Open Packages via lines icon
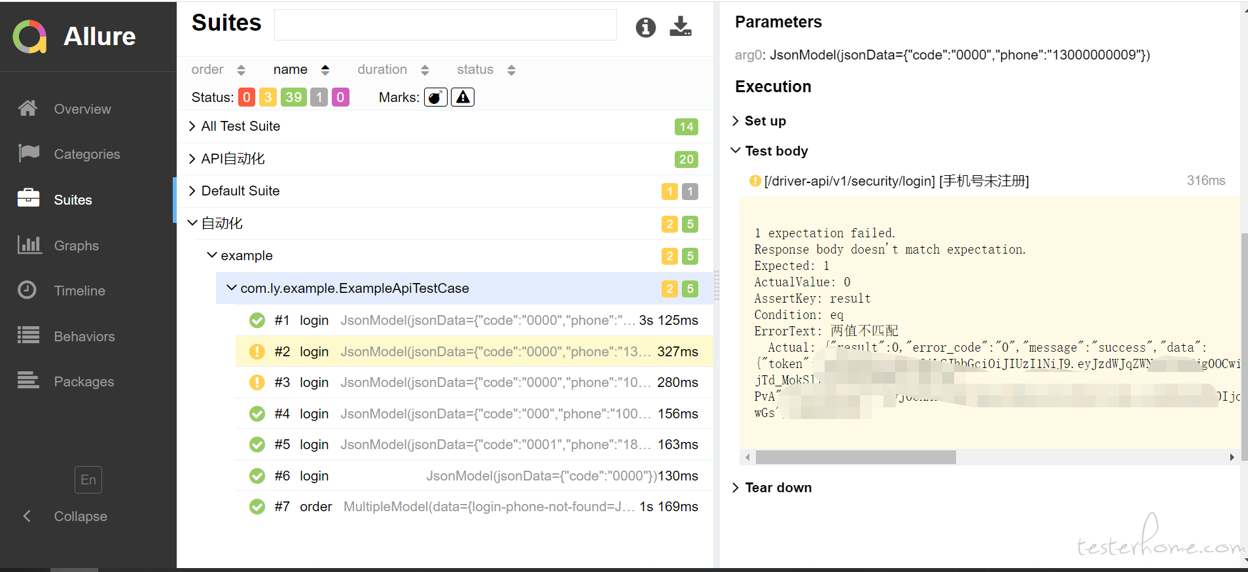 click(28, 380)
